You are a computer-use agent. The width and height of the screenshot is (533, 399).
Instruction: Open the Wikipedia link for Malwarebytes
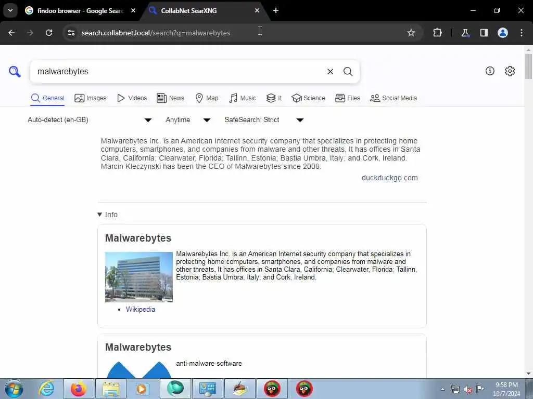[141, 310]
